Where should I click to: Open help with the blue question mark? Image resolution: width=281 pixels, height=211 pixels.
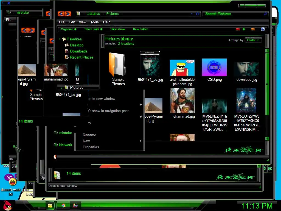click(263, 29)
